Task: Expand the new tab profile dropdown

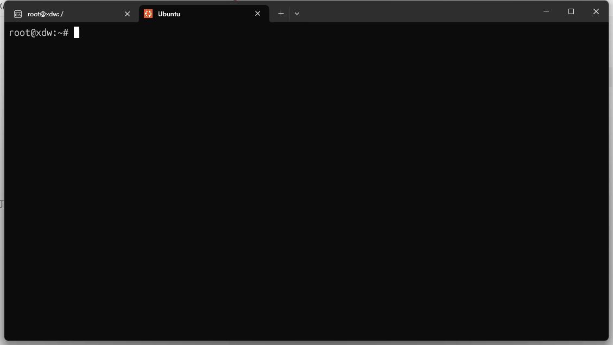Action: pyautogui.click(x=297, y=14)
